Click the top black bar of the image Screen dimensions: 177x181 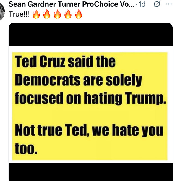[91, 35]
